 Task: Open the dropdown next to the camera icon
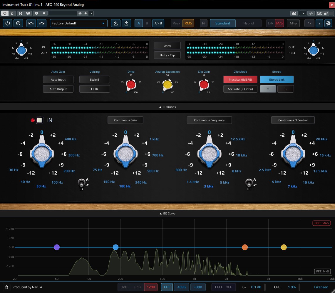(x=303, y=13)
